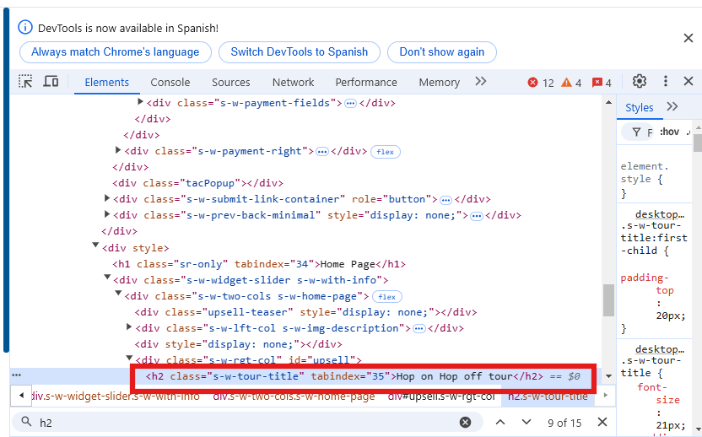Image resolution: width=702 pixels, height=437 pixels.
Task: Expand ellipsis in s-w-prev-back-minimal div
Action: point(477,216)
